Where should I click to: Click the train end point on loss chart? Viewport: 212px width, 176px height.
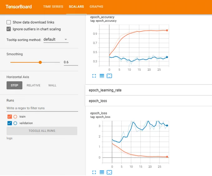tap(167, 157)
